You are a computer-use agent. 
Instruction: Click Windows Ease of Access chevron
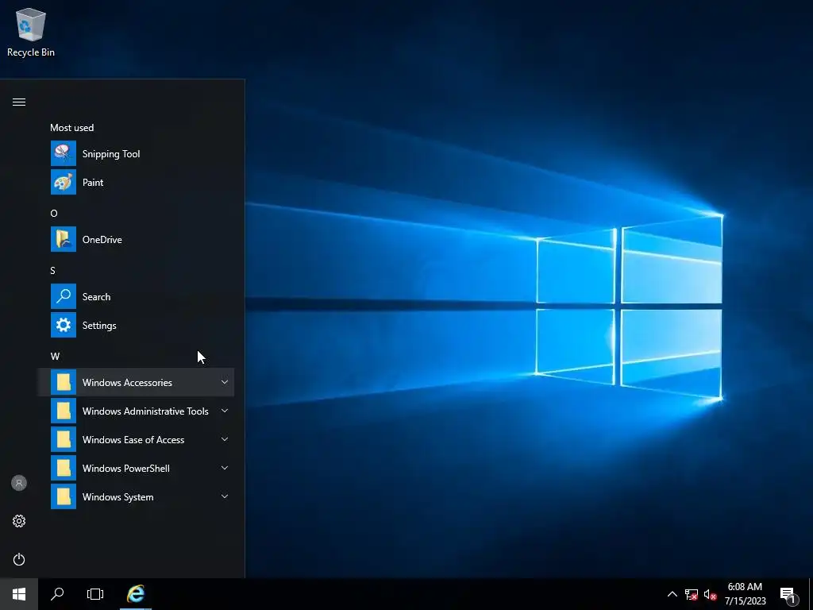(x=225, y=439)
